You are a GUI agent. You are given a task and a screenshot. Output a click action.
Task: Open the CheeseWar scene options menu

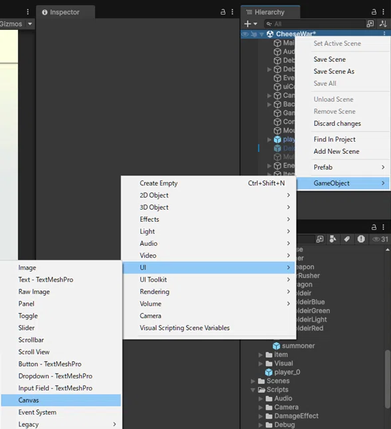[x=384, y=34]
